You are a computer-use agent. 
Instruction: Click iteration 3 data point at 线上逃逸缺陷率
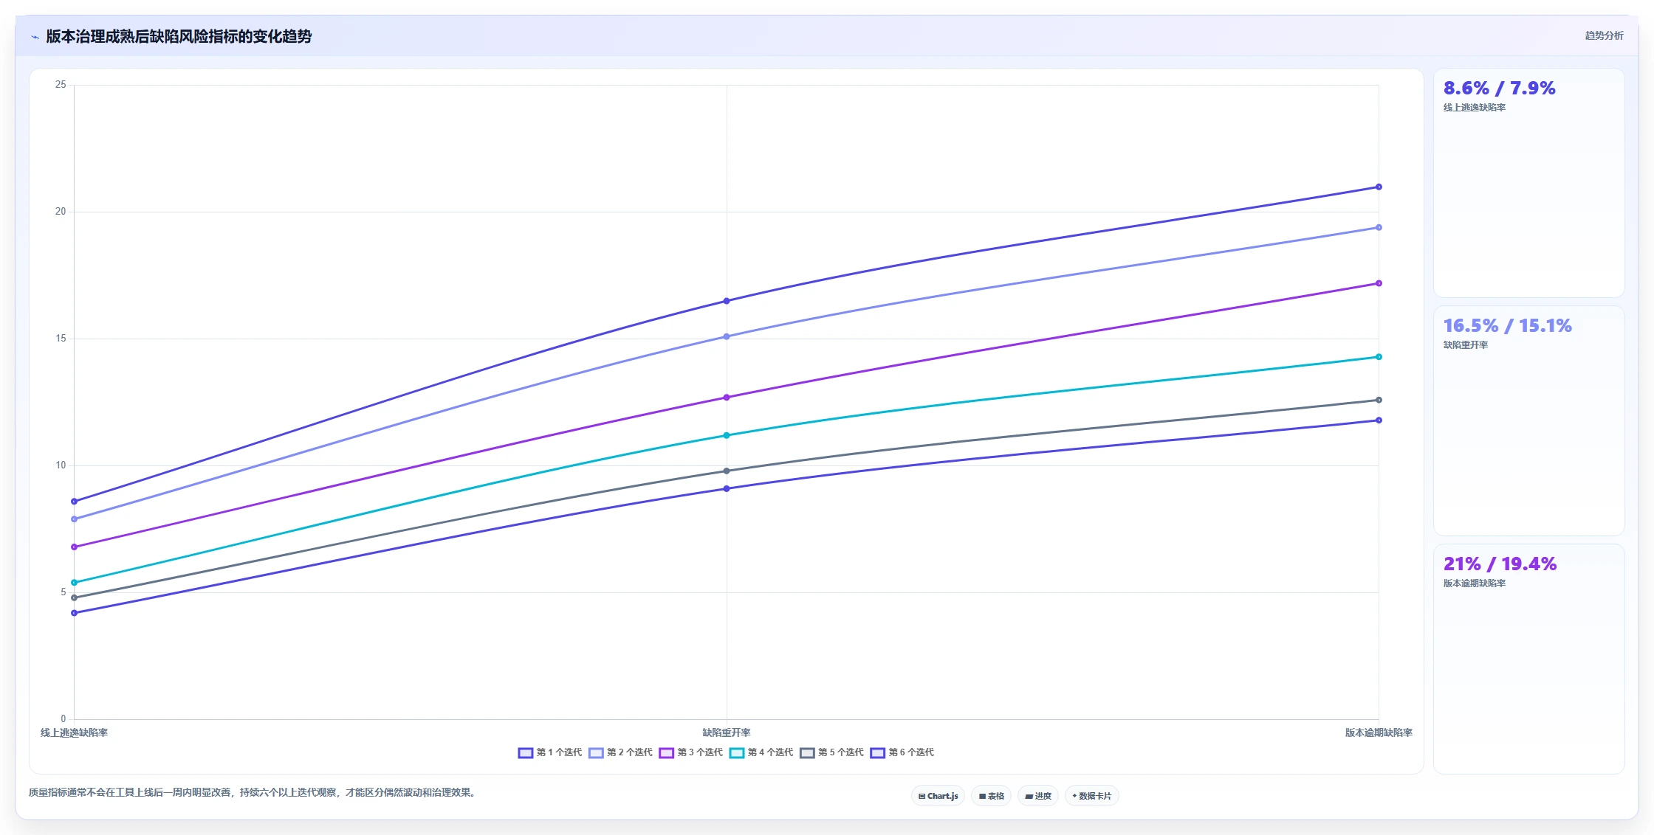click(74, 547)
